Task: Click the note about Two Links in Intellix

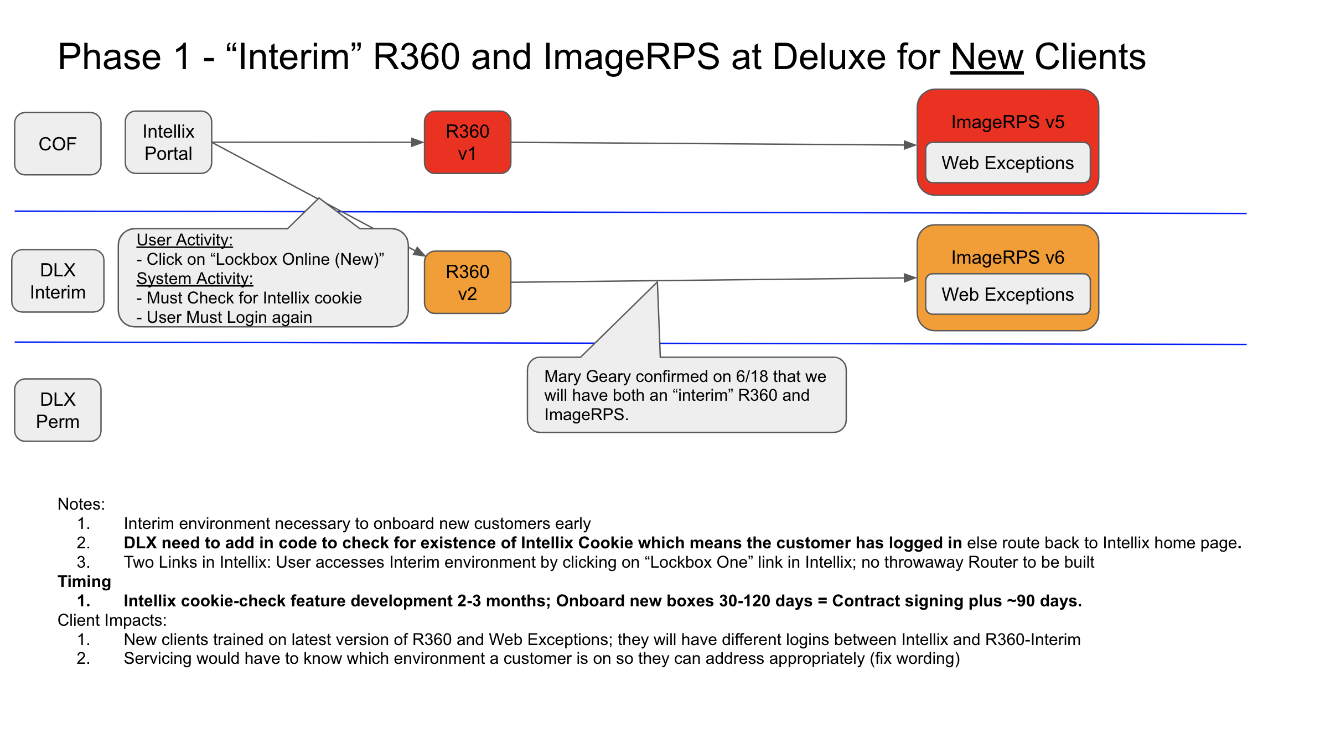Action: 609,562
